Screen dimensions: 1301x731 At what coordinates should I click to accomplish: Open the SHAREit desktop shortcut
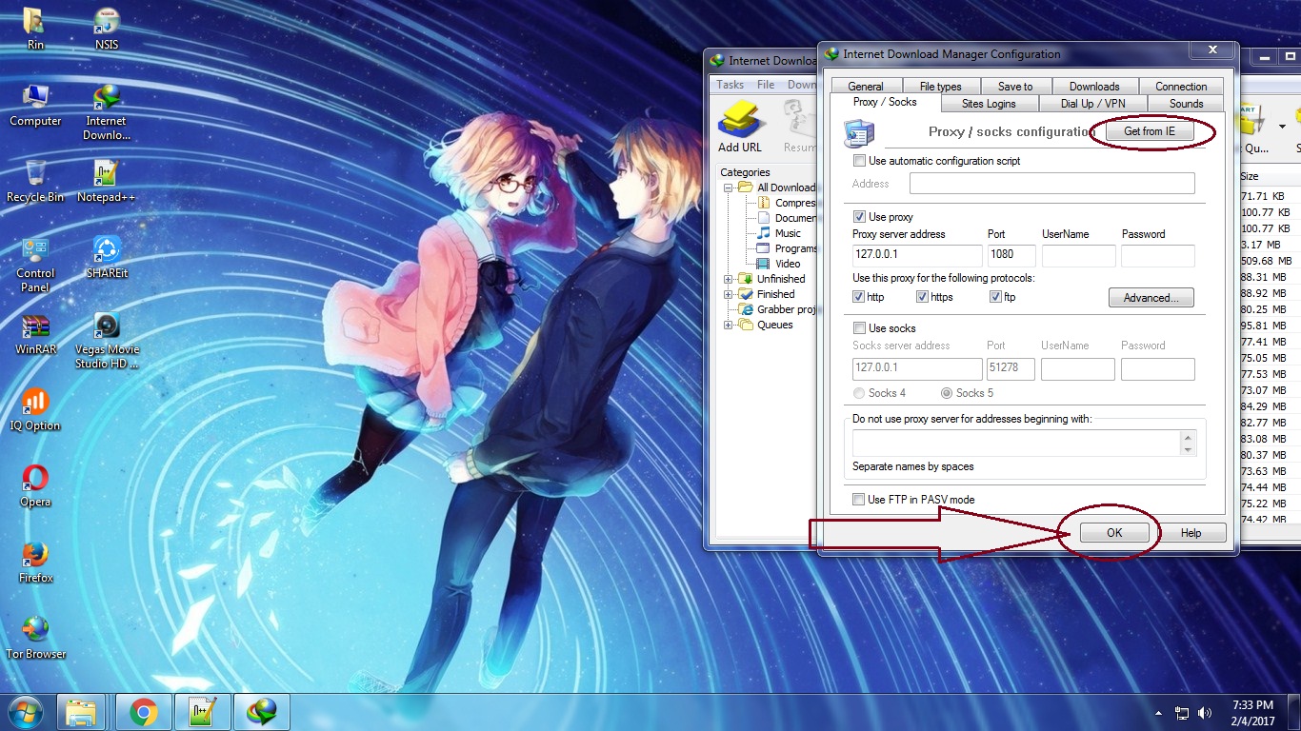[107, 257]
